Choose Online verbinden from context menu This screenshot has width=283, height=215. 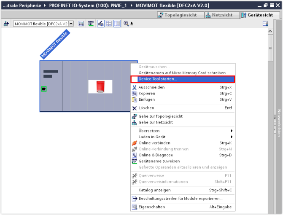coord(154,143)
